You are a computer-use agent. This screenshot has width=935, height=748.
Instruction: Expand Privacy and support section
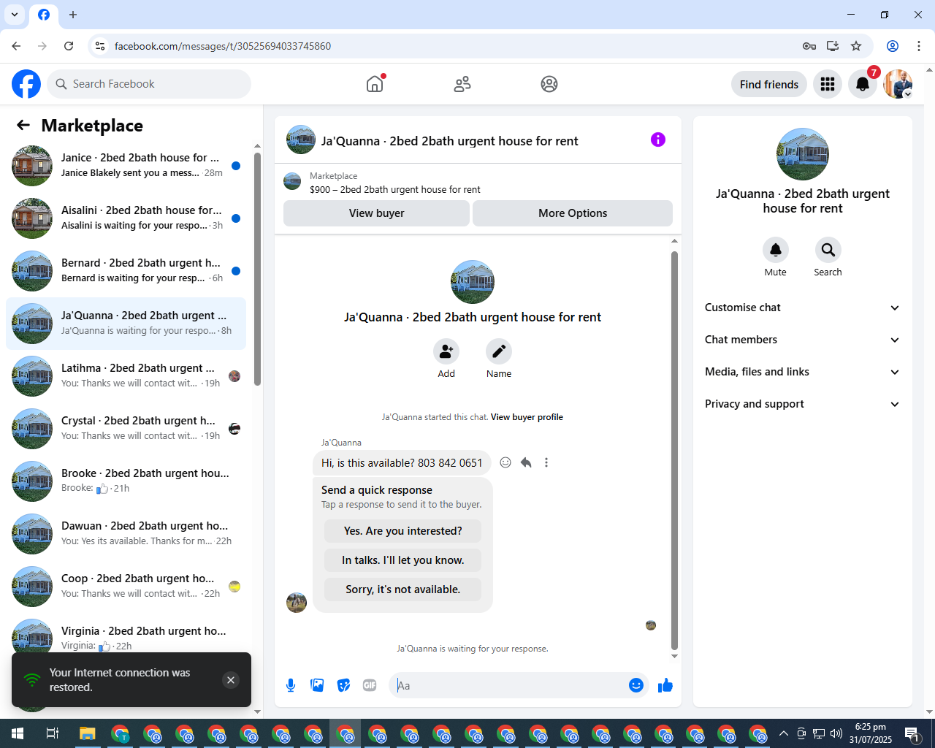pyautogui.click(x=802, y=404)
